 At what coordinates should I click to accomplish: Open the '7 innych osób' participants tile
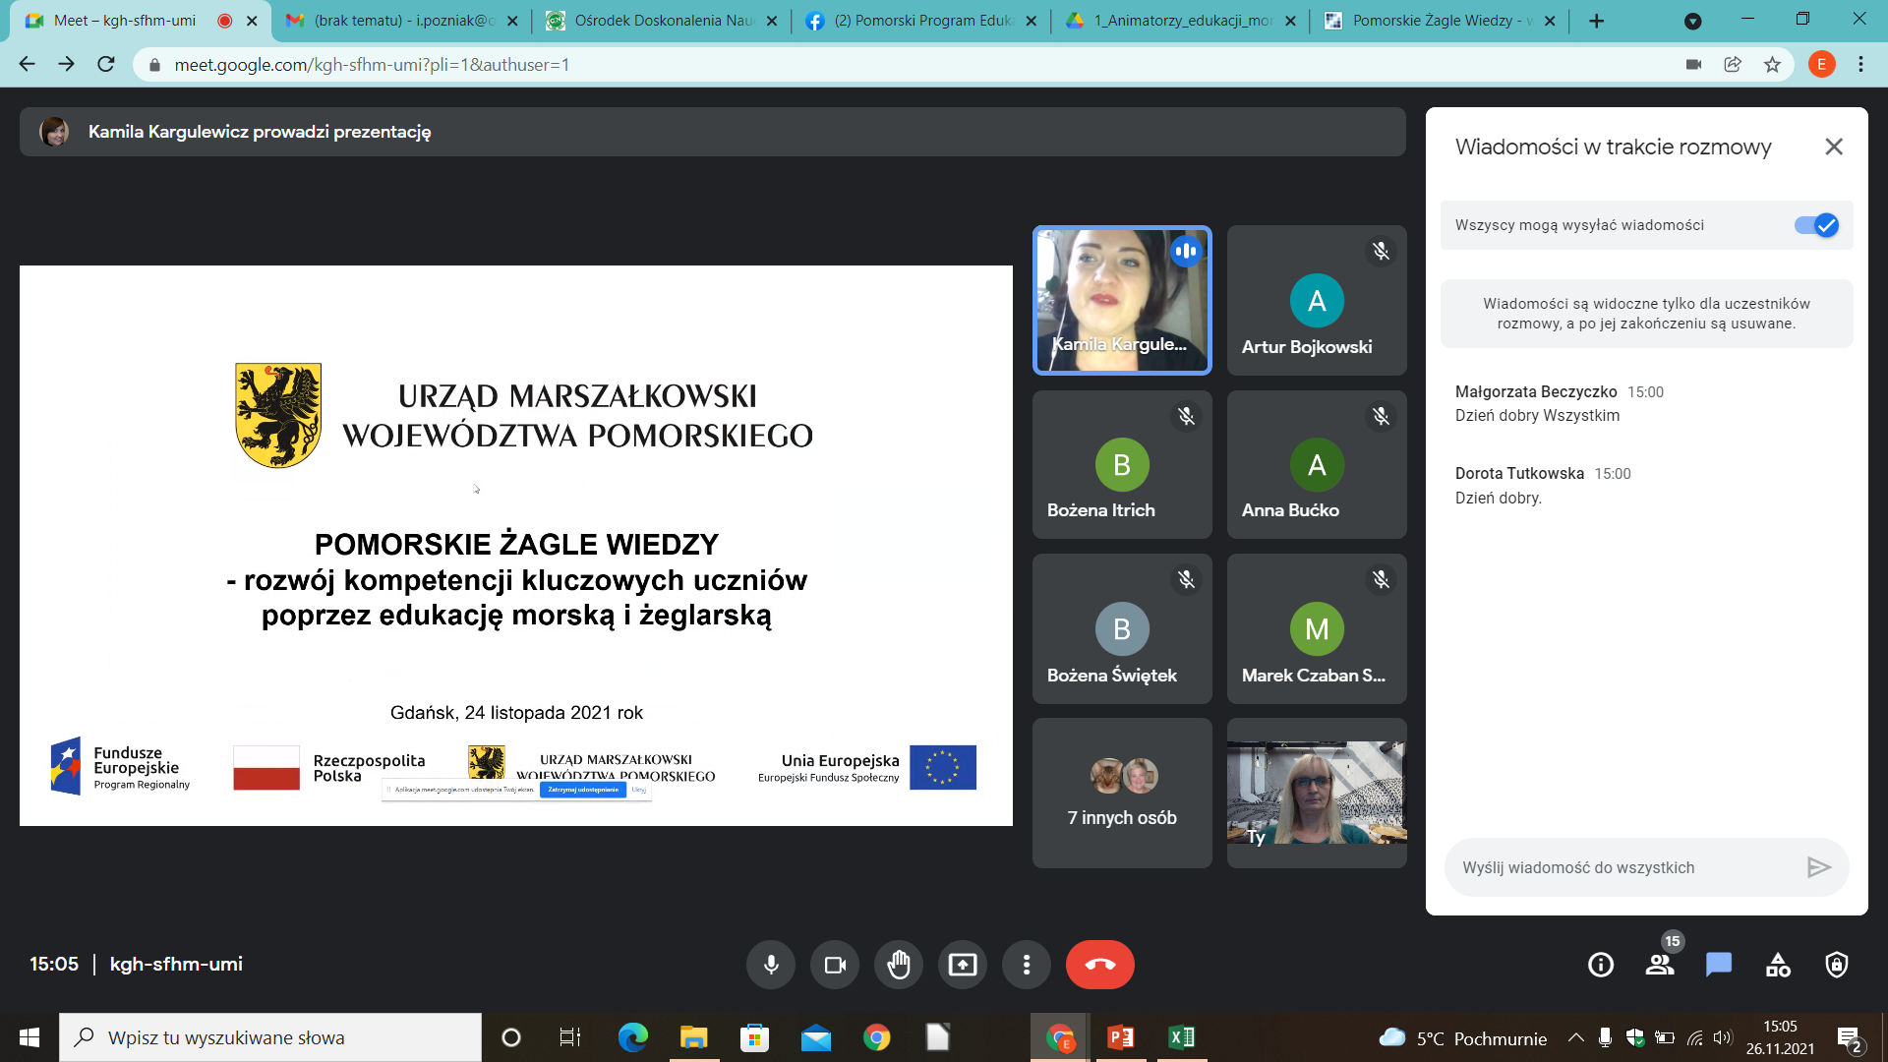click(1122, 793)
